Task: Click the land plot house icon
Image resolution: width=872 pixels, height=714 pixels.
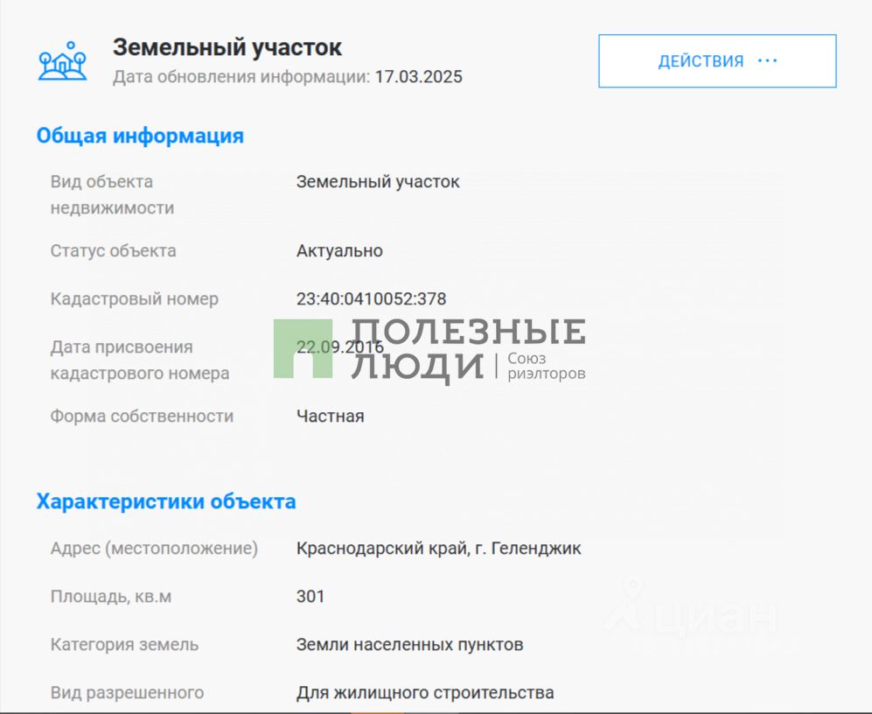Action: [x=62, y=61]
